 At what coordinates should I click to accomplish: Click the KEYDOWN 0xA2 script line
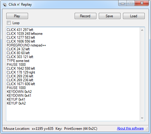[x=19, y=92]
